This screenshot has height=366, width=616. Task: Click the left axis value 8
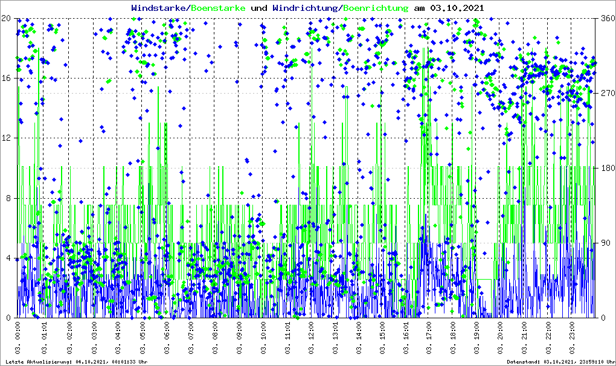tap(8, 198)
